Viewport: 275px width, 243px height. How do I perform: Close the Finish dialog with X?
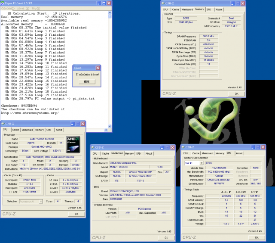pos(98,68)
